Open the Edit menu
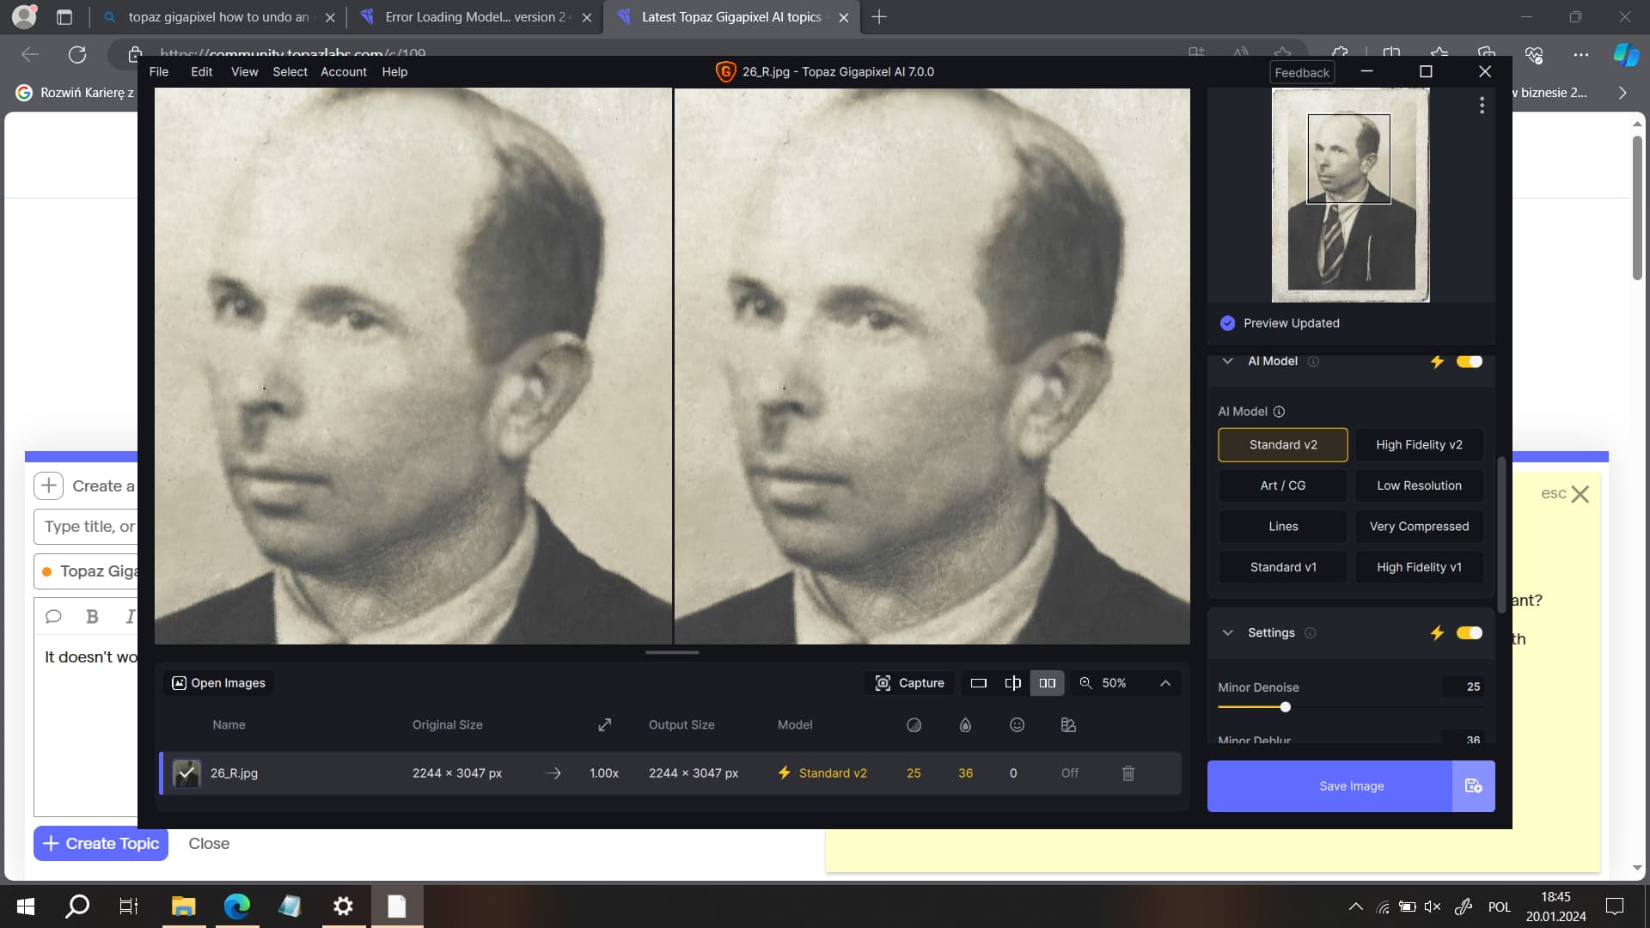Viewport: 1650px width, 928px height. (200, 71)
